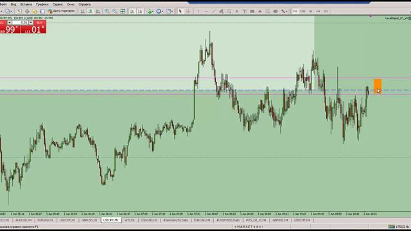Screen dimensions: 411x231
Task: Open the Сервис menu
Action: point(58,4)
